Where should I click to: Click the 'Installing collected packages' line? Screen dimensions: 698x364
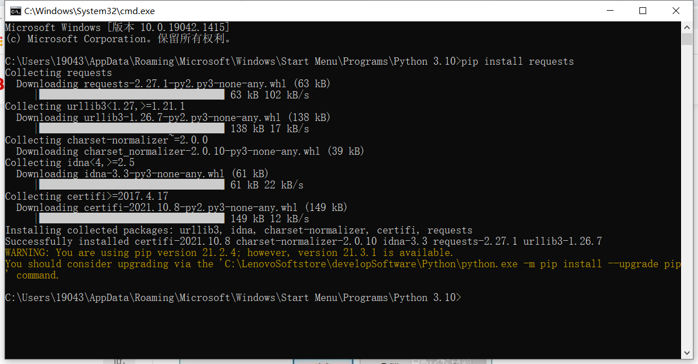238,230
